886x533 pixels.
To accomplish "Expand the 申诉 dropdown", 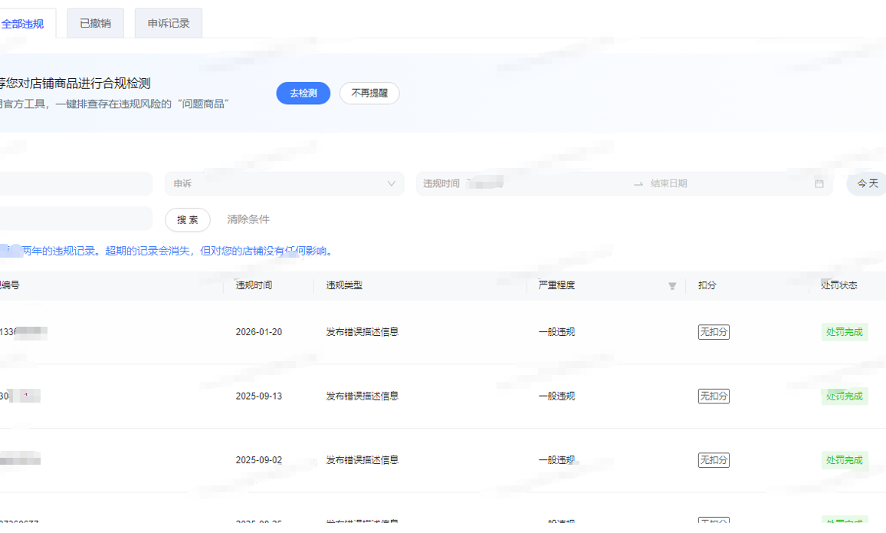I will (284, 184).
